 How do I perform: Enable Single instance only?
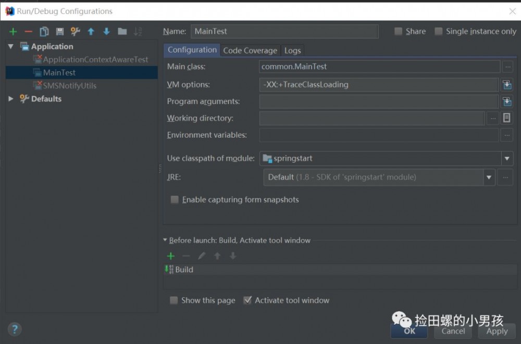click(439, 32)
